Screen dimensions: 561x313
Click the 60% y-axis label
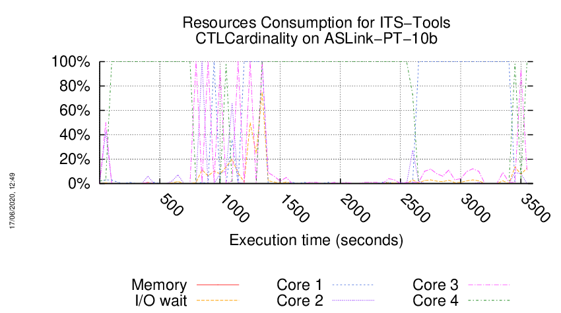coord(75,111)
